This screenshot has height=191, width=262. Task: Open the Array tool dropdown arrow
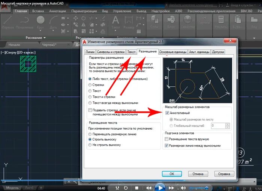(97, 31)
